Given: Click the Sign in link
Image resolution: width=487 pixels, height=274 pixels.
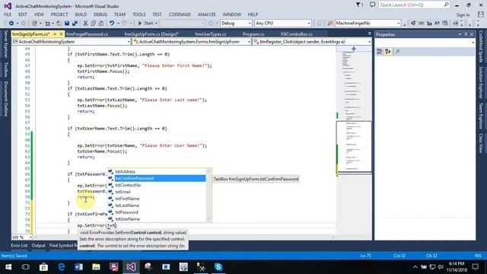Looking at the screenshot, I should point(463,14).
